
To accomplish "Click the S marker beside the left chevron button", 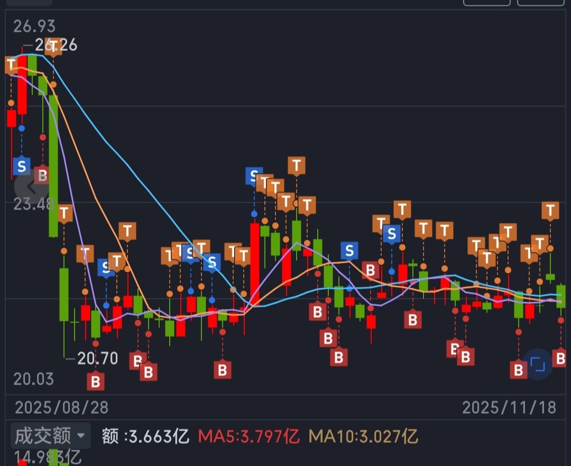I will coord(22,166).
